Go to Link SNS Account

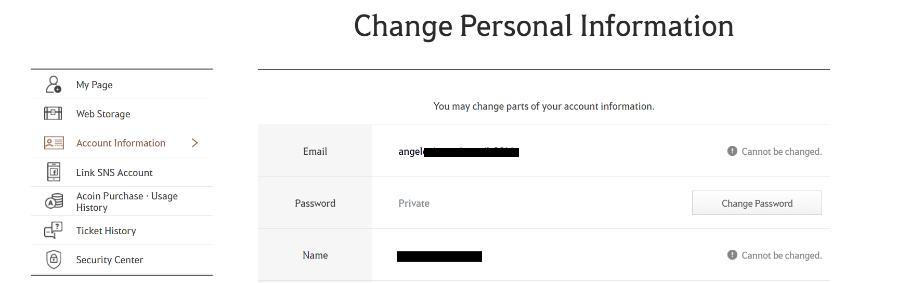point(114,172)
